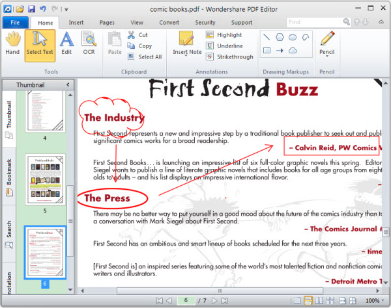Viewport: 391px width, 308px height.
Task: Cut the selection with the scissors icon
Action: click(x=138, y=35)
